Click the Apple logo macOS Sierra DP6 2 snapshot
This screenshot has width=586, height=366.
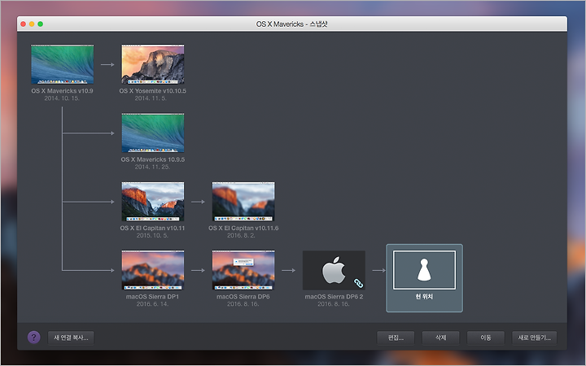click(x=334, y=270)
